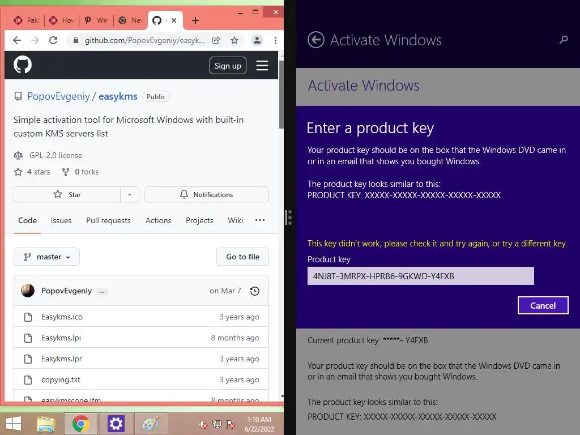Click the 'on Mar 7' commit date
580x435 pixels.
(x=225, y=291)
